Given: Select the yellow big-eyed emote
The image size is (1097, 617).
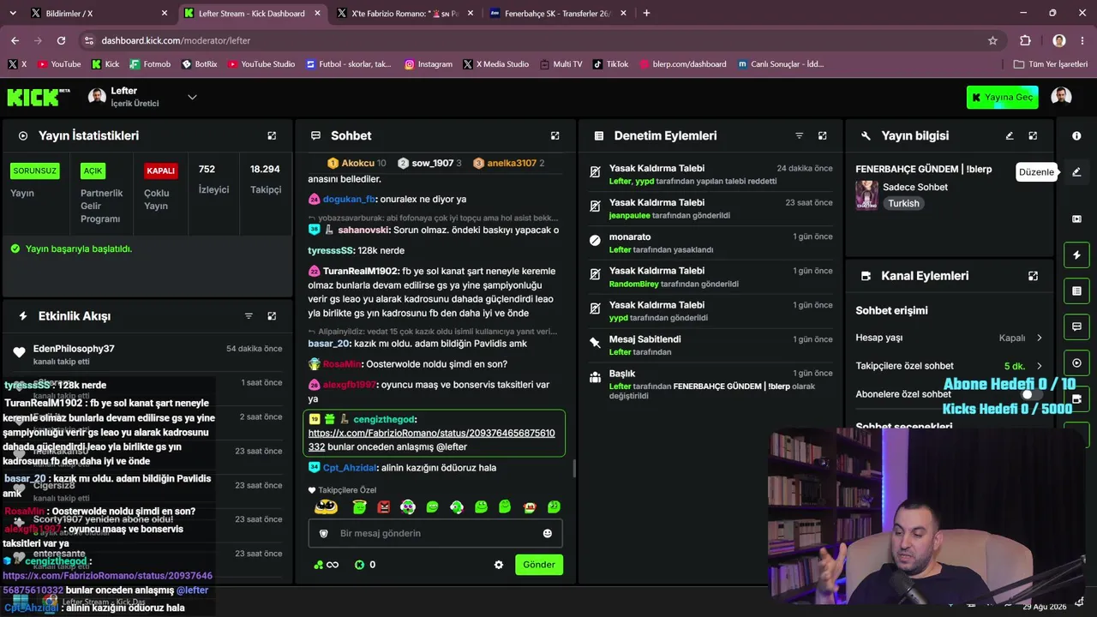Looking at the screenshot, I should [326, 507].
